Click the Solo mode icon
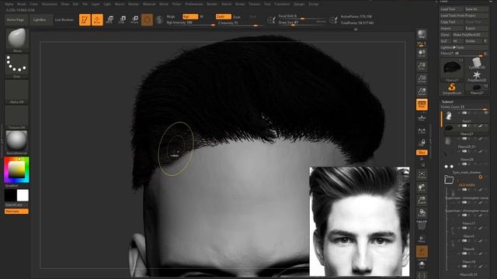The width and height of the screenshot is (497, 279). tap(422, 263)
